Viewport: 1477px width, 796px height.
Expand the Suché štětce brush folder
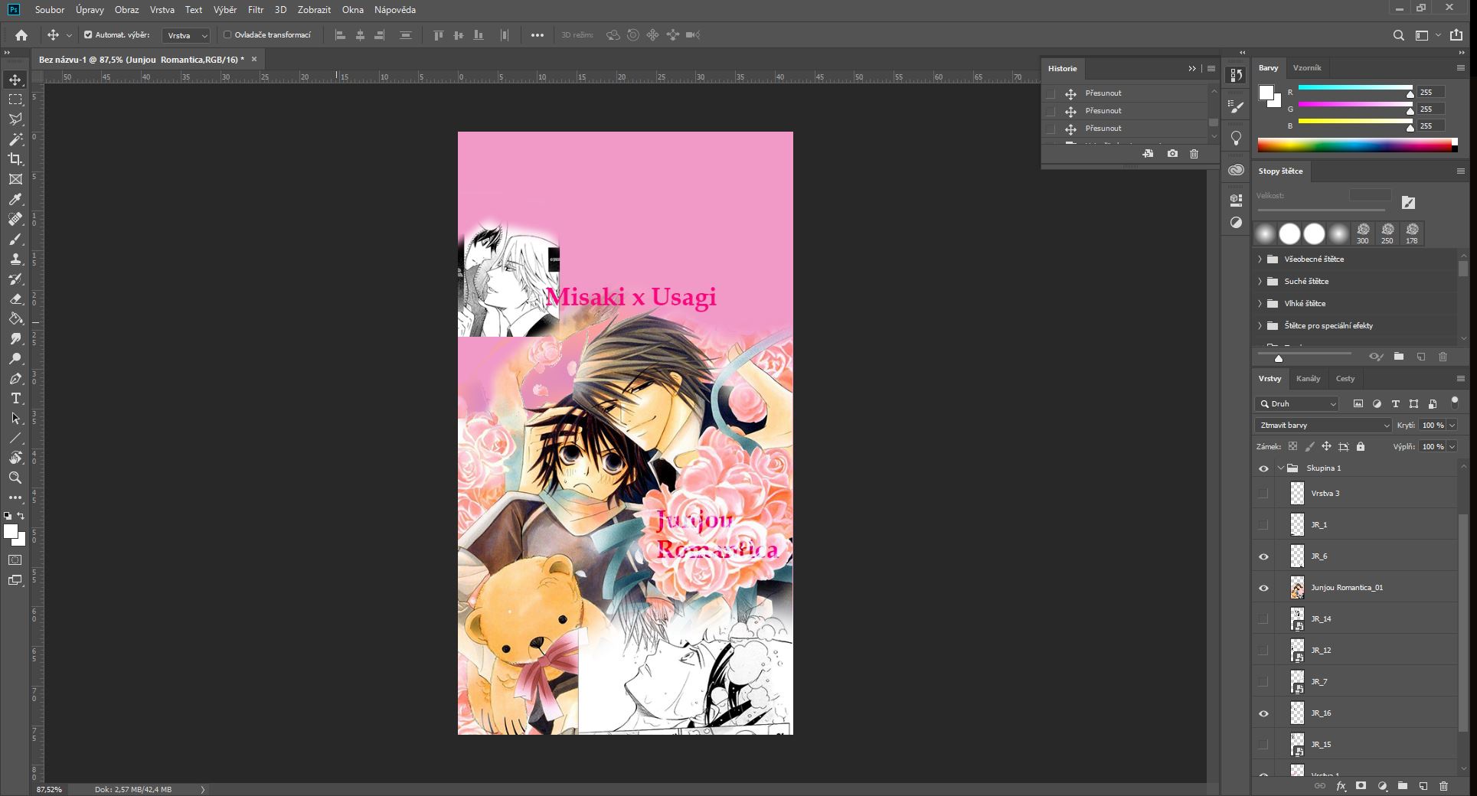(1260, 281)
